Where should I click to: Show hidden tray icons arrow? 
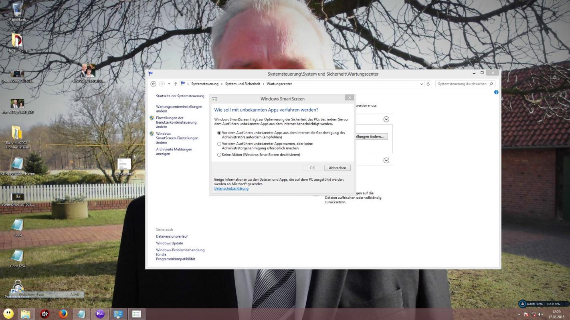[520, 315]
